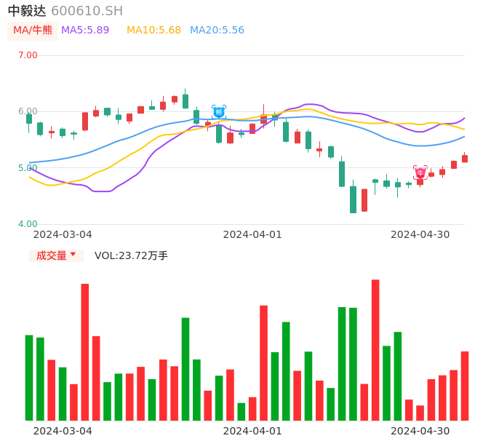The height and width of the screenshot is (441, 499).
Task: Click the 中毅达 stock name
Action: pos(27,11)
